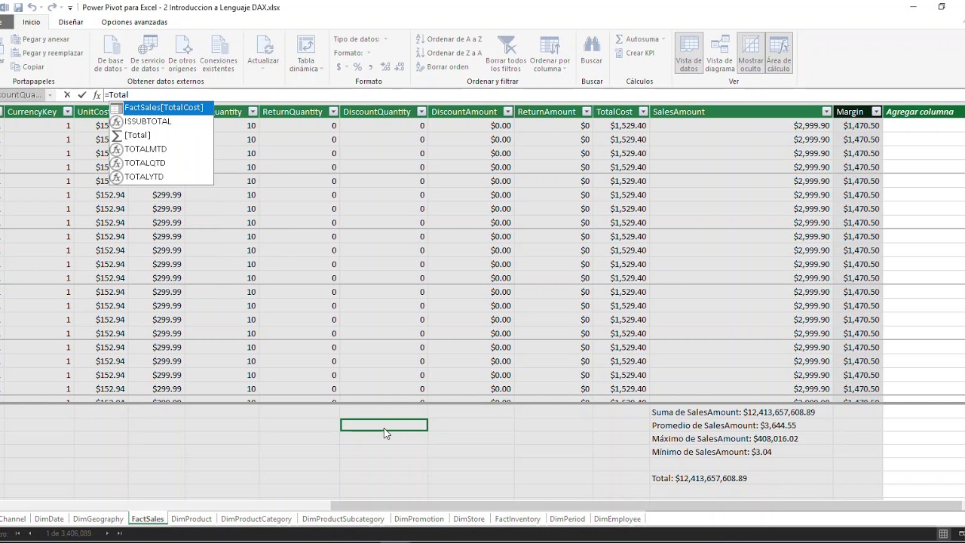Insert a Tabla dinámica
This screenshot has width=965, height=543.
click(305, 54)
